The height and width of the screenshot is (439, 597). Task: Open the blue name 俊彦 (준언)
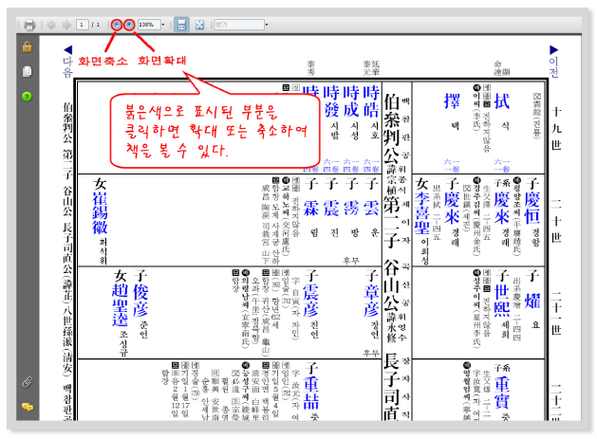click(x=140, y=301)
